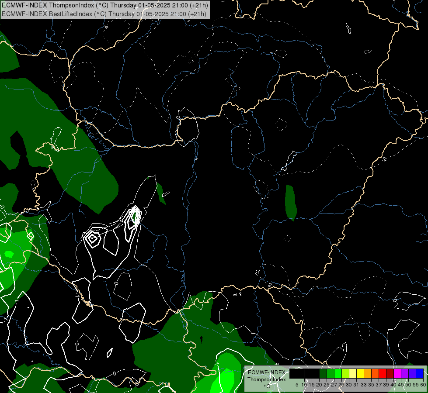
Task: Click the magenta legend swatch (40–45)
Action: point(397,373)
